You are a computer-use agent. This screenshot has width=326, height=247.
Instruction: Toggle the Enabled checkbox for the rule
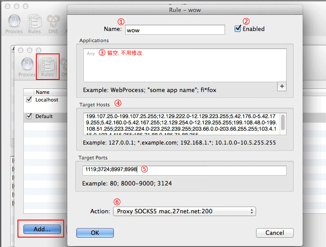point(238,29)
